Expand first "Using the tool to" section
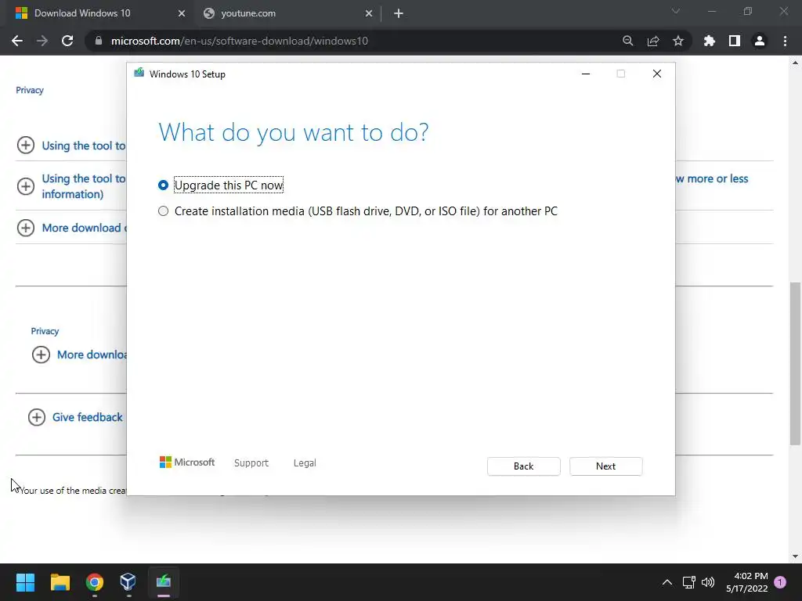 26,145
